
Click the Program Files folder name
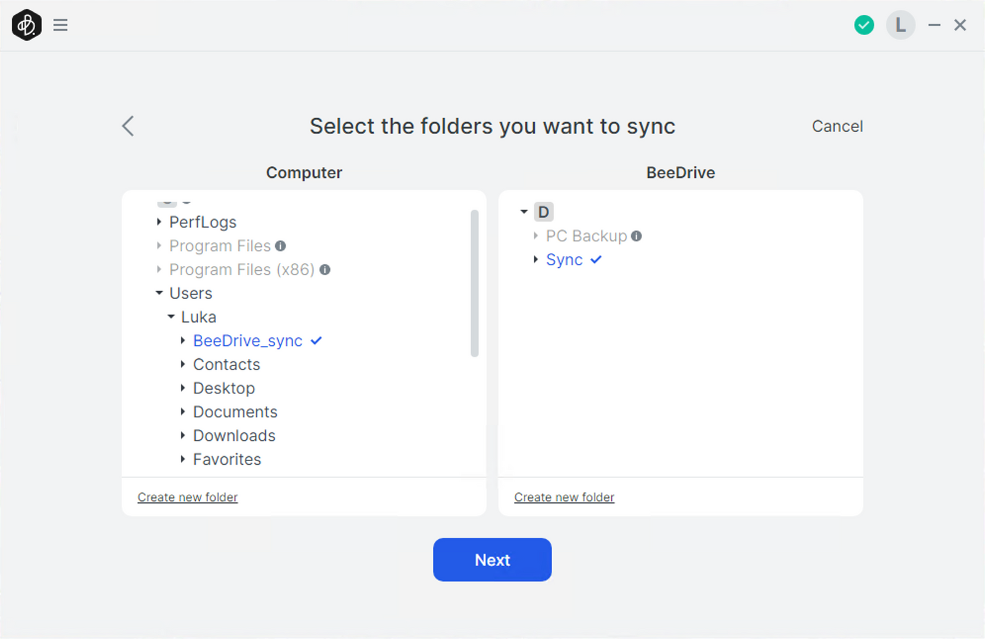pyautogui.click(x=220, y=246)
